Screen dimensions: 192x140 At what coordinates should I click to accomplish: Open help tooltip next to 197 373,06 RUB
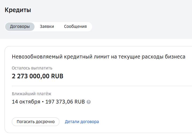click(89, 102)
